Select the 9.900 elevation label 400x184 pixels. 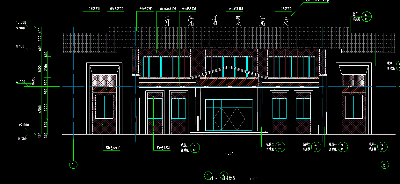click(x=20, y=28)
